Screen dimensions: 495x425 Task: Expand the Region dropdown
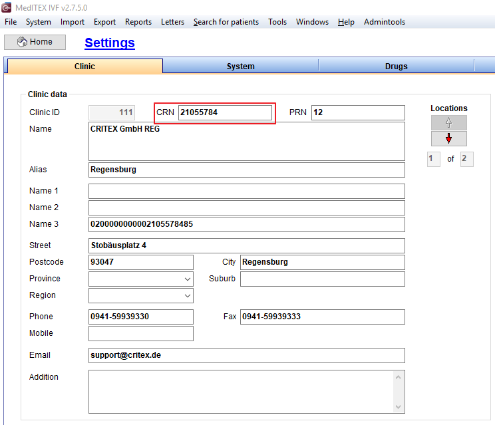[x=187, y=296]
